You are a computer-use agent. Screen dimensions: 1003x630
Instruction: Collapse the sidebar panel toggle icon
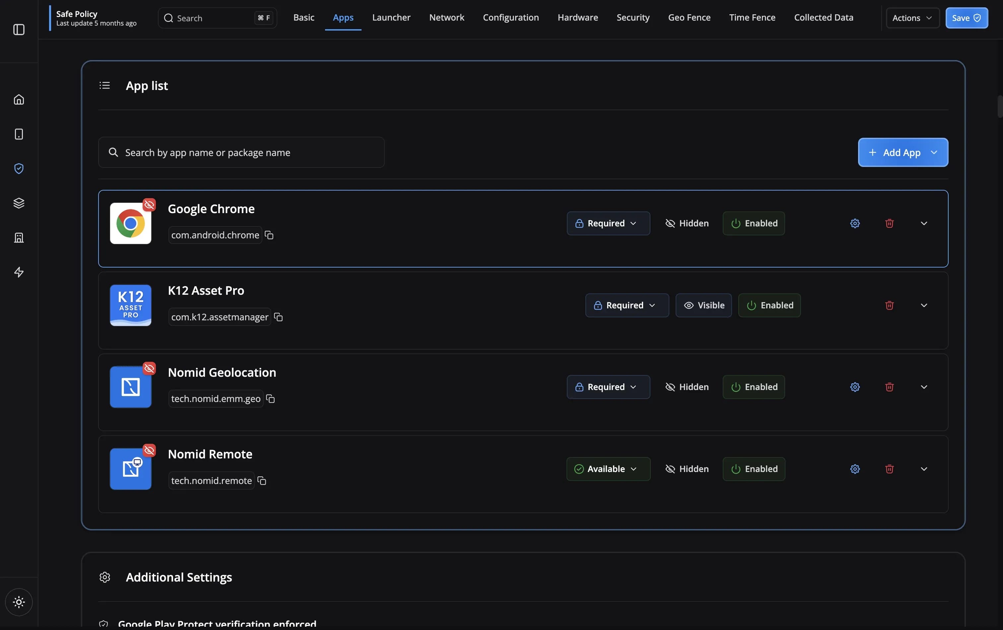[x=19, y=30]
